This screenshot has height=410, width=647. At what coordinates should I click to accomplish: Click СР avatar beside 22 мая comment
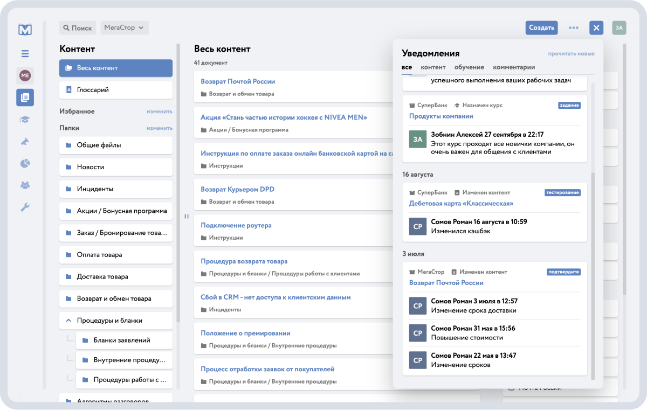[x=418, y=360]
